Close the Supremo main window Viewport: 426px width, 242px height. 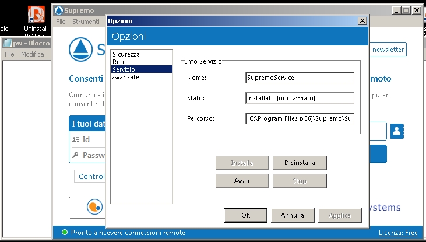click(417, 10)
